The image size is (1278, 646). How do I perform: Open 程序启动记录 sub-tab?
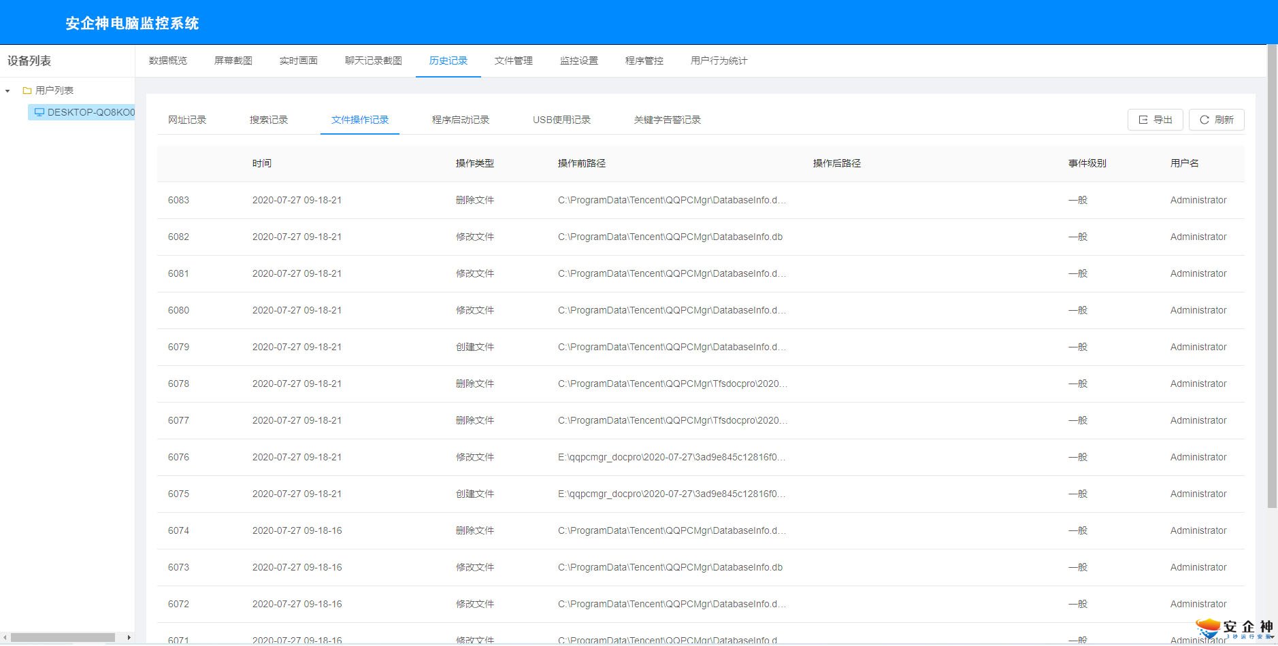461,120
